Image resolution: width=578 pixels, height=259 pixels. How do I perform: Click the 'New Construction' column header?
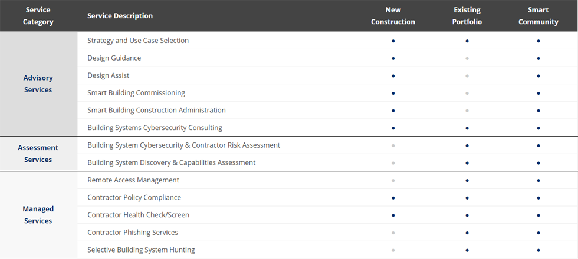[393, 16]
